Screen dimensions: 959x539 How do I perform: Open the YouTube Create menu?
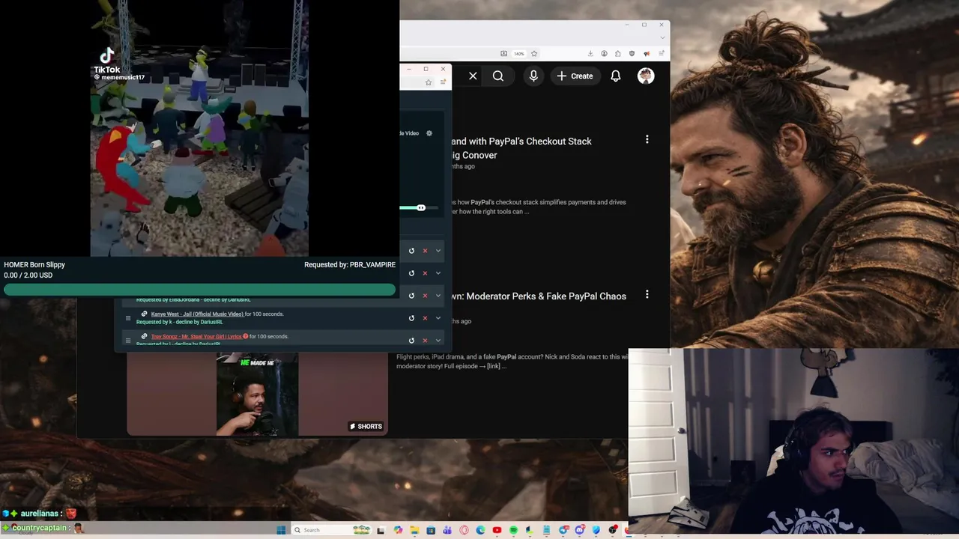coord(575,76)
